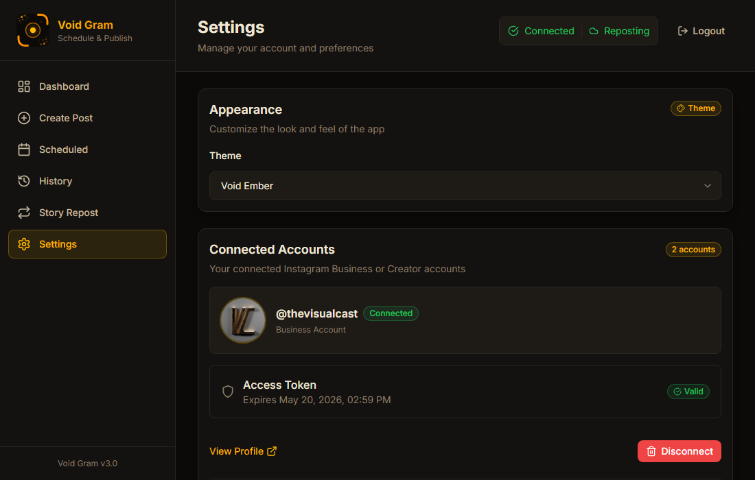Image resolution: width=755 pixels, height=480 pixels.
Task: Click the Settings gear icon
Action: coord(23,244)
